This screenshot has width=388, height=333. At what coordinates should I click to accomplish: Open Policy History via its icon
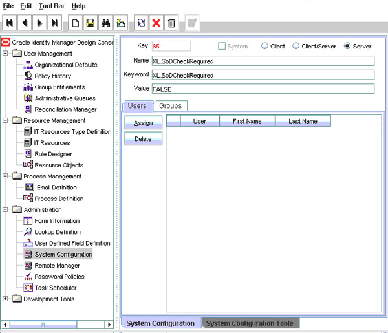(28, 76)
